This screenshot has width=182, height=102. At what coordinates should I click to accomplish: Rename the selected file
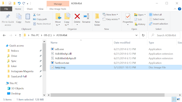pos(86,18)
